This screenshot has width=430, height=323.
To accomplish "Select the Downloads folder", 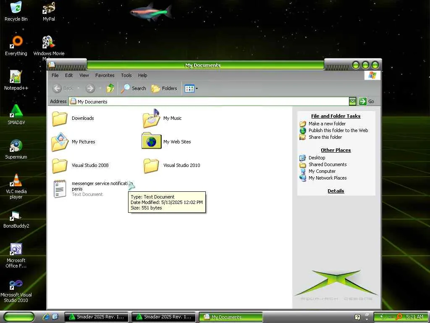I will [x=73, y=118].
